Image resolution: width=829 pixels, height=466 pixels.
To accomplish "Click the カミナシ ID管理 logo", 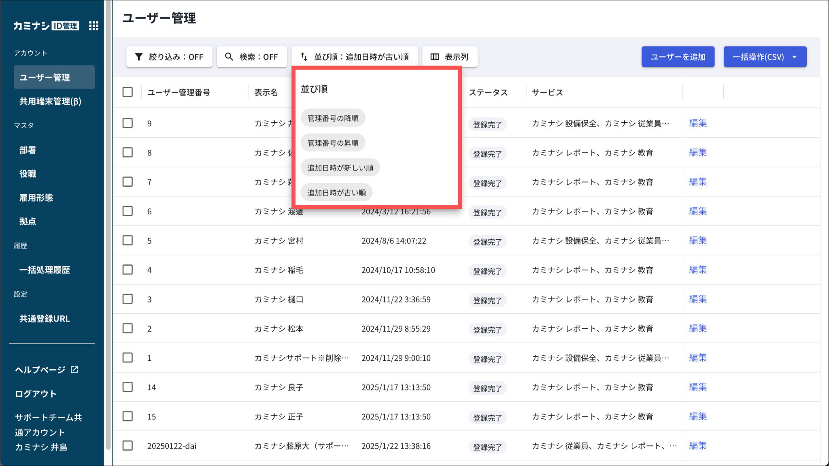I will click(46, 26).
